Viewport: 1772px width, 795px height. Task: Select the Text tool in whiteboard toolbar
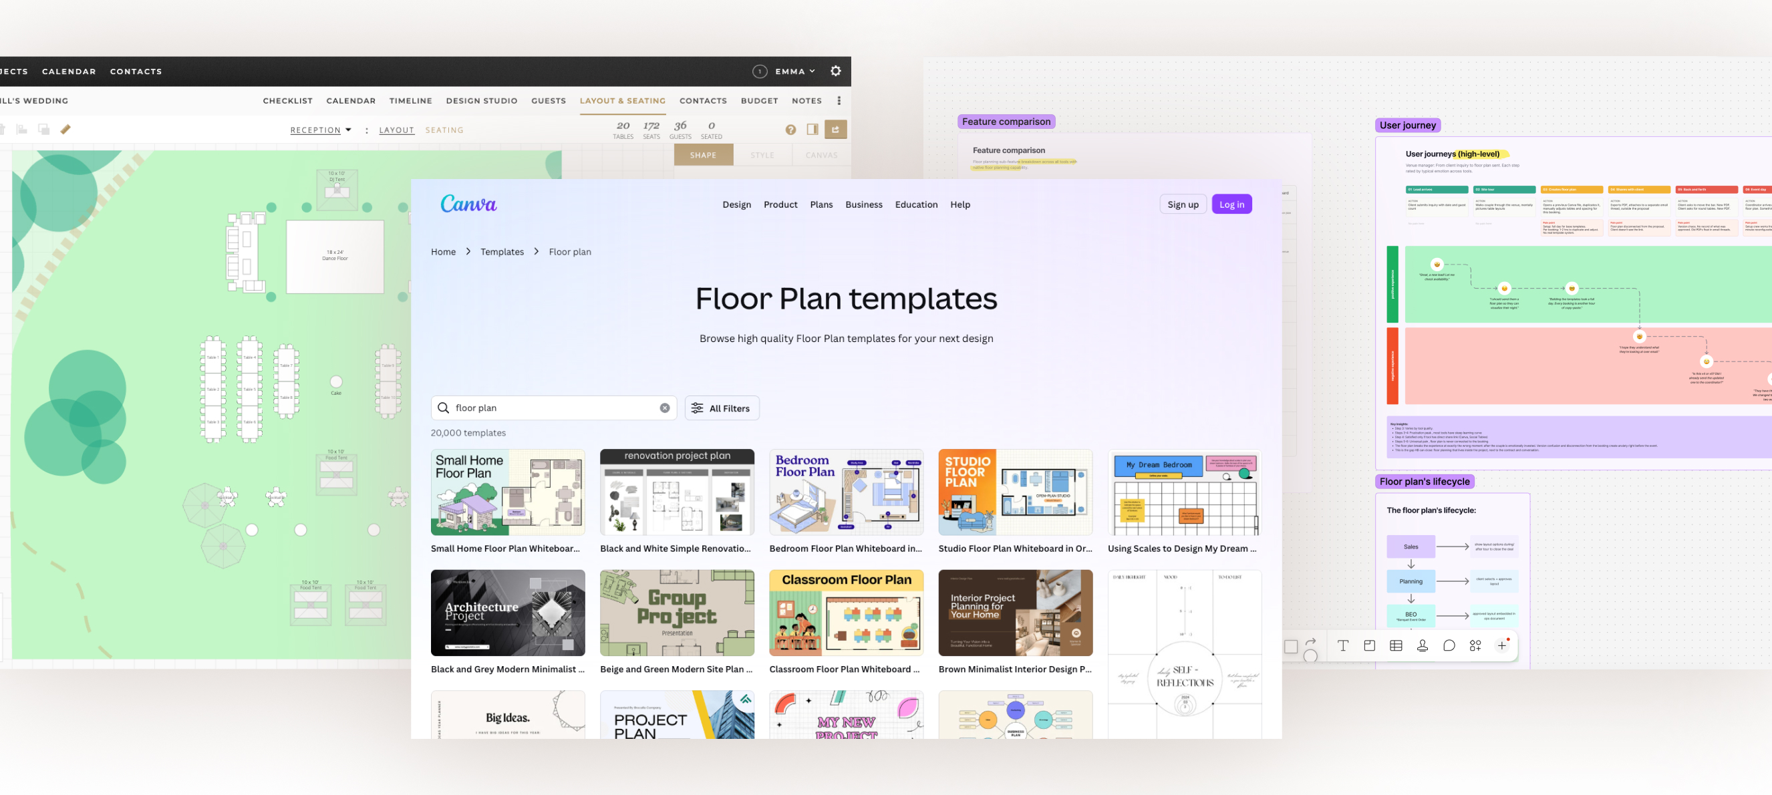1343,646
